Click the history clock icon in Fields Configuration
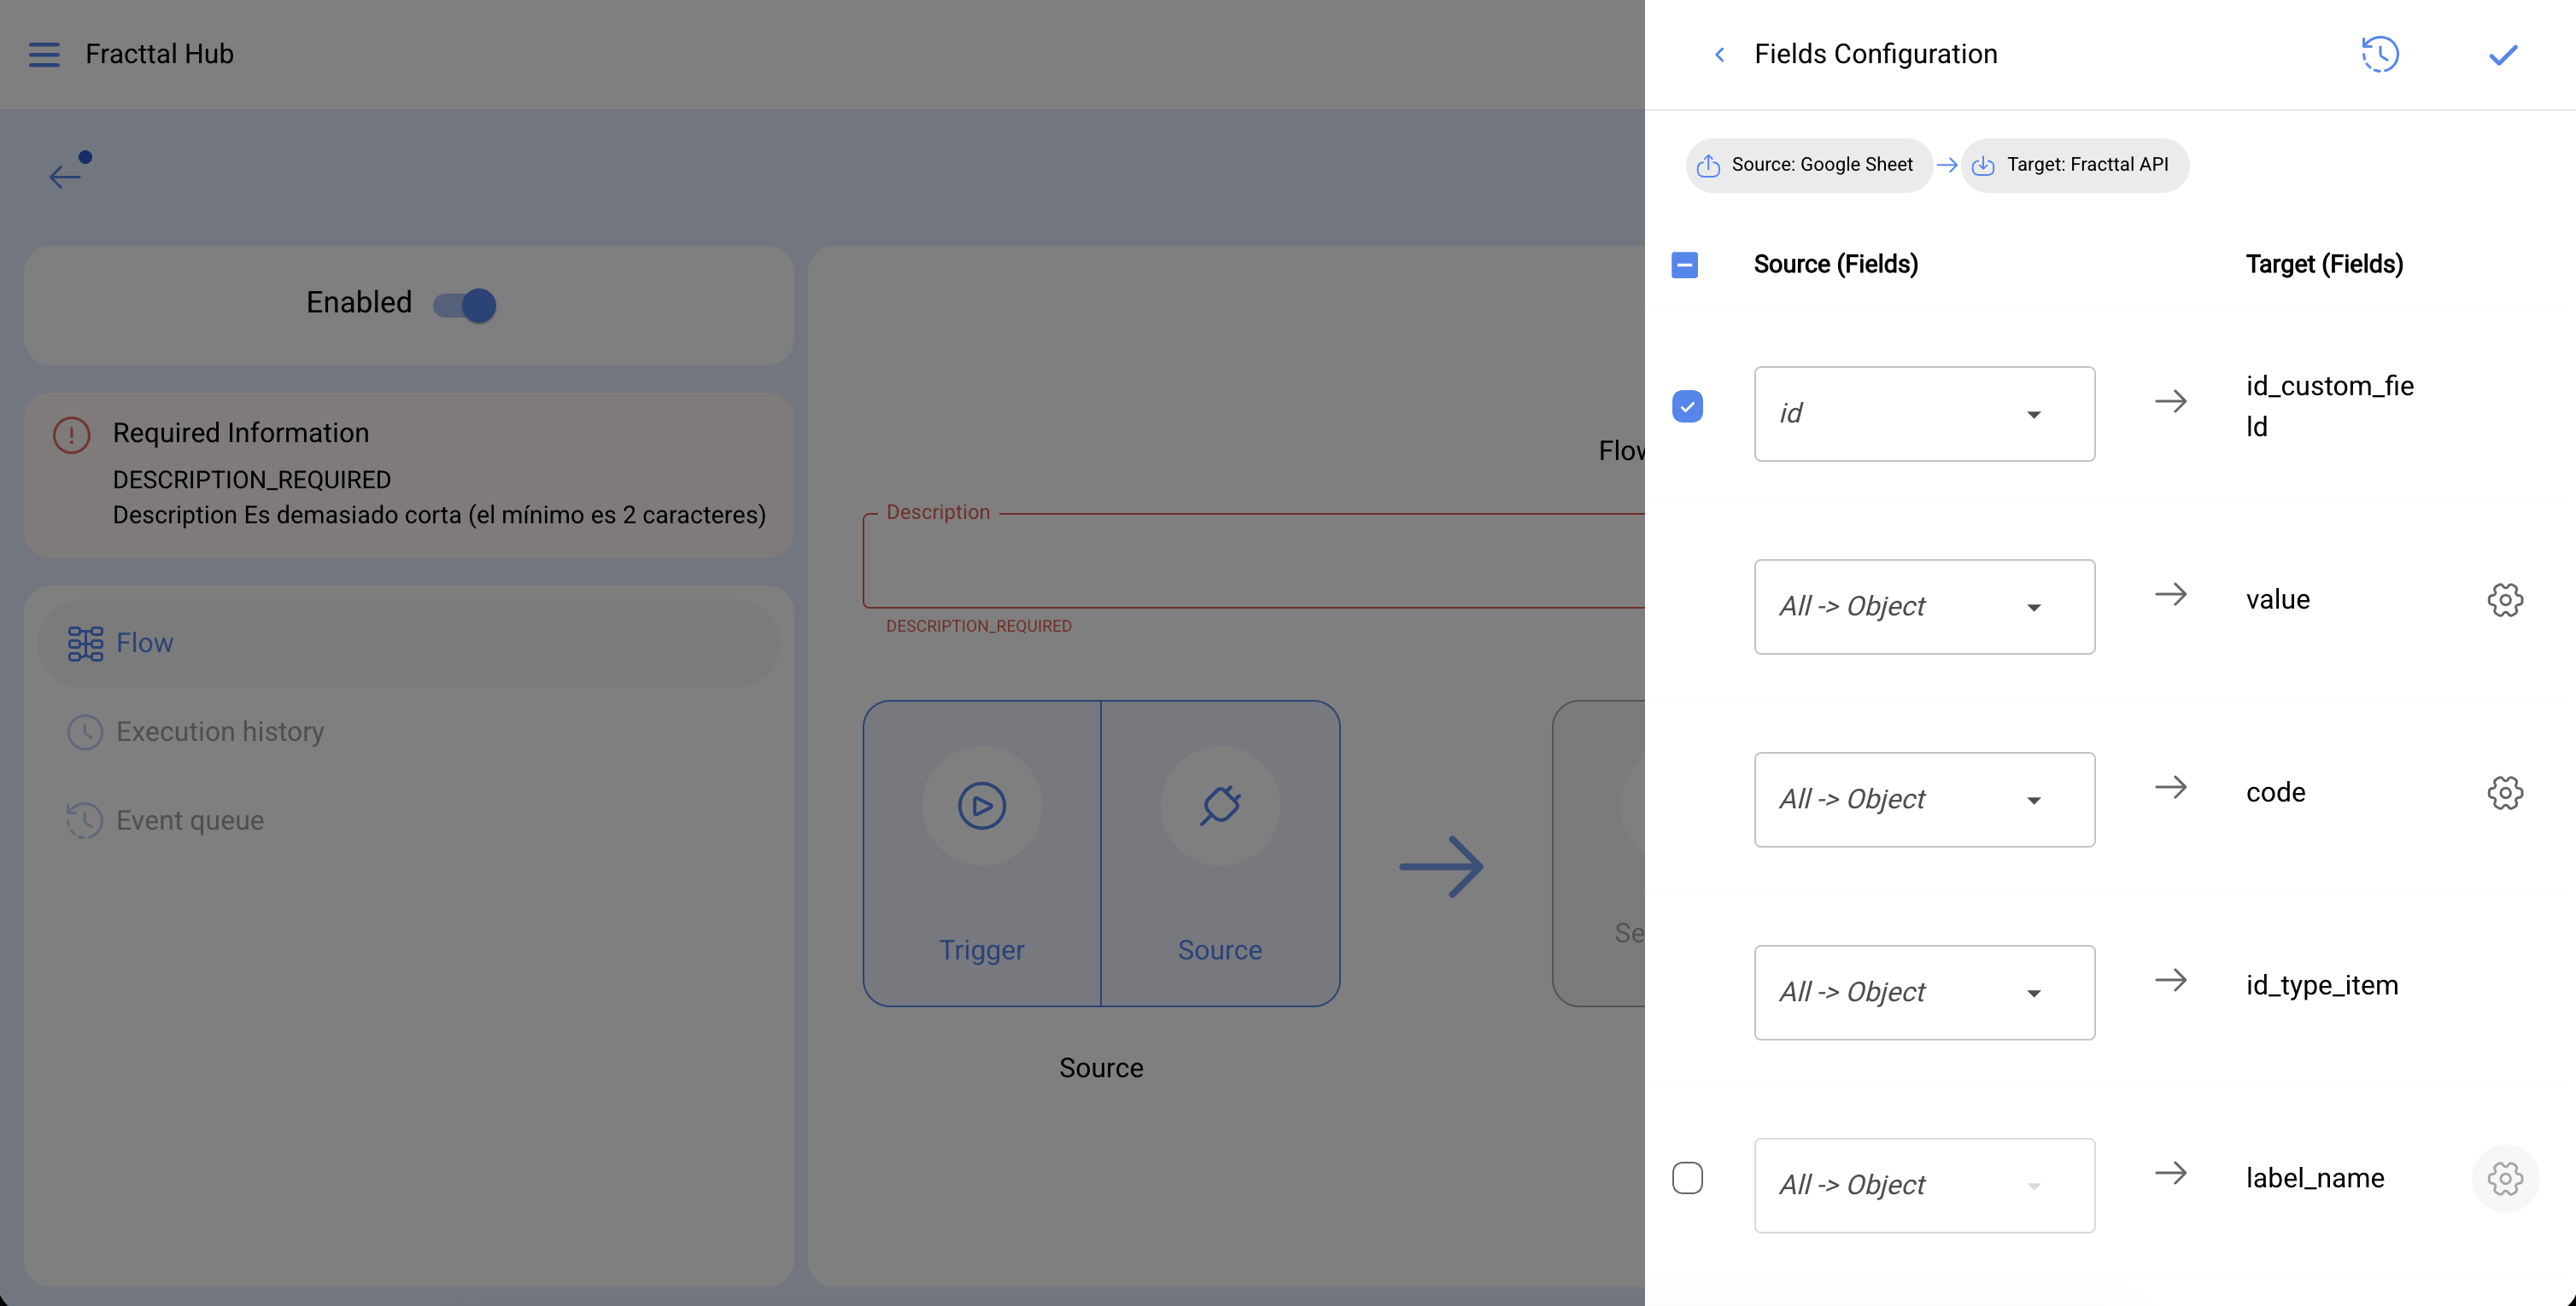This screenshot has height=1306, width=2576. (x=2380, y=54)
